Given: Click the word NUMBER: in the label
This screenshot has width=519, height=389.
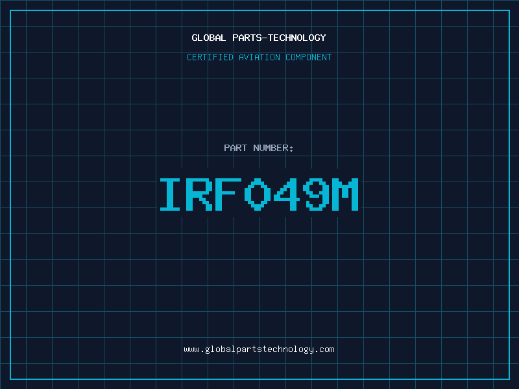Looking at the screenshot, I should click(274, 148).
